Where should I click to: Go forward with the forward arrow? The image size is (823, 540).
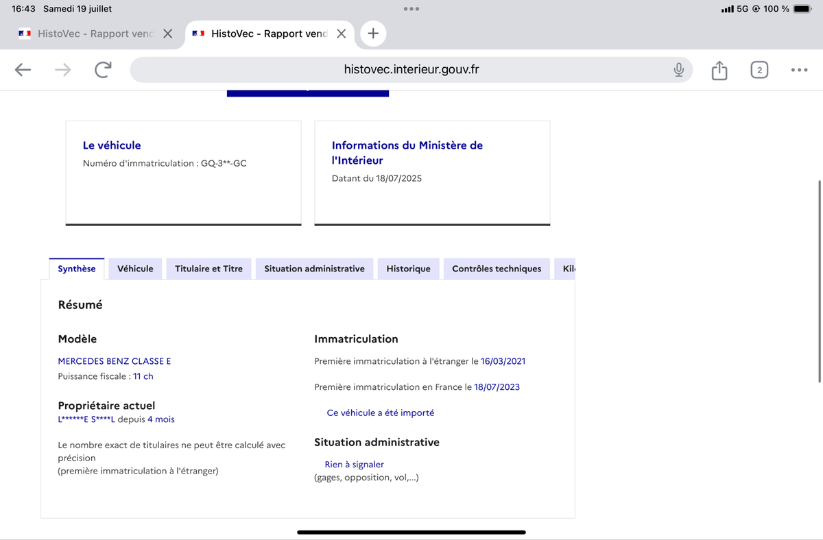coord(63,70)
